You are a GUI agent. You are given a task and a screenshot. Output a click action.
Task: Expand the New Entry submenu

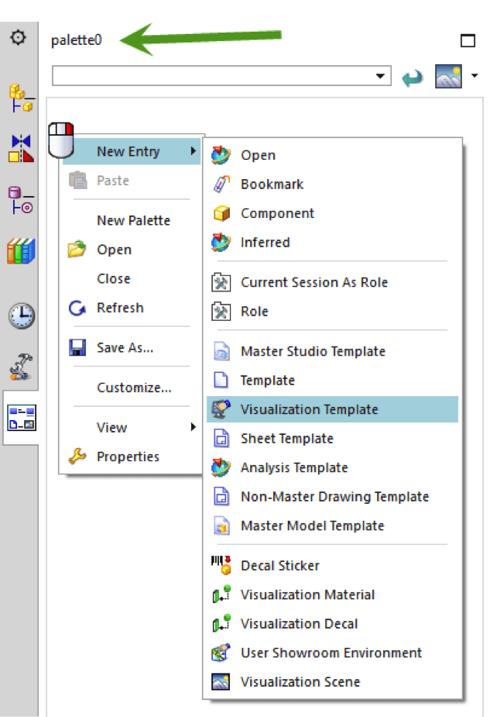[132, 151]
